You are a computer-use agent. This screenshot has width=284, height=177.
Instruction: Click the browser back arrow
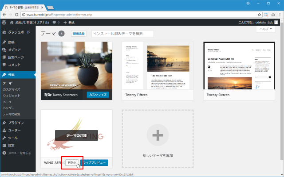click(4, 15)
